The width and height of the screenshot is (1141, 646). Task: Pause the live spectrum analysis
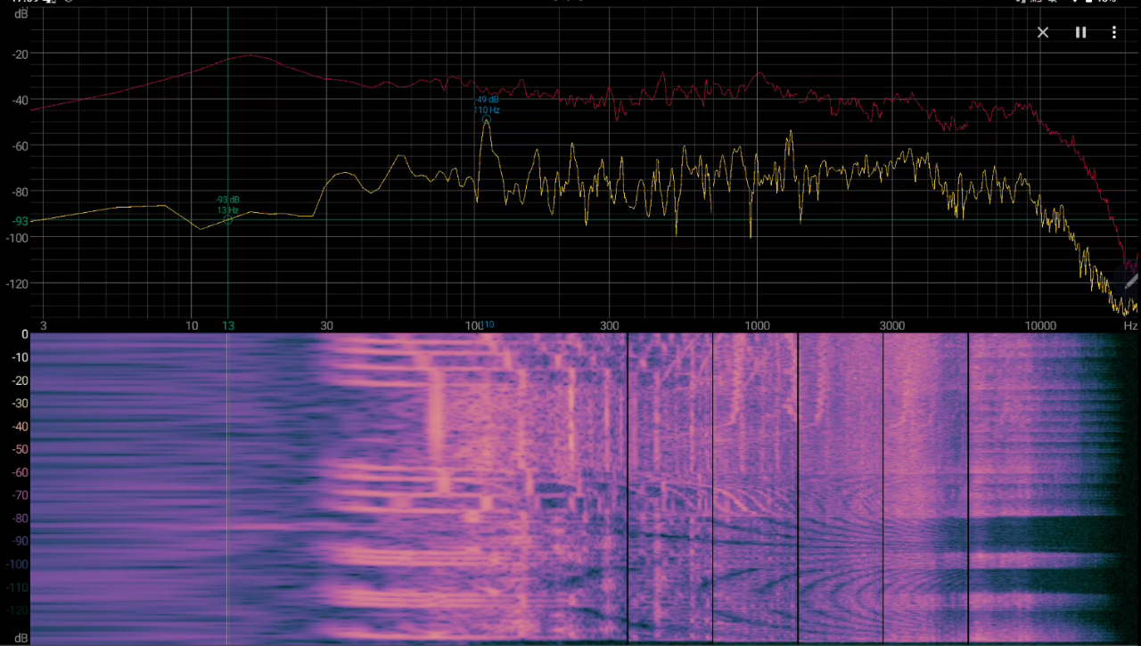pyautogui.click(x=1080, y=32)
